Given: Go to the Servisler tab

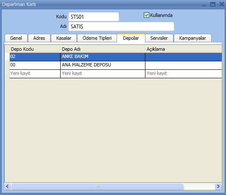Looking at the screenshot, I should (x=159, y=38).
